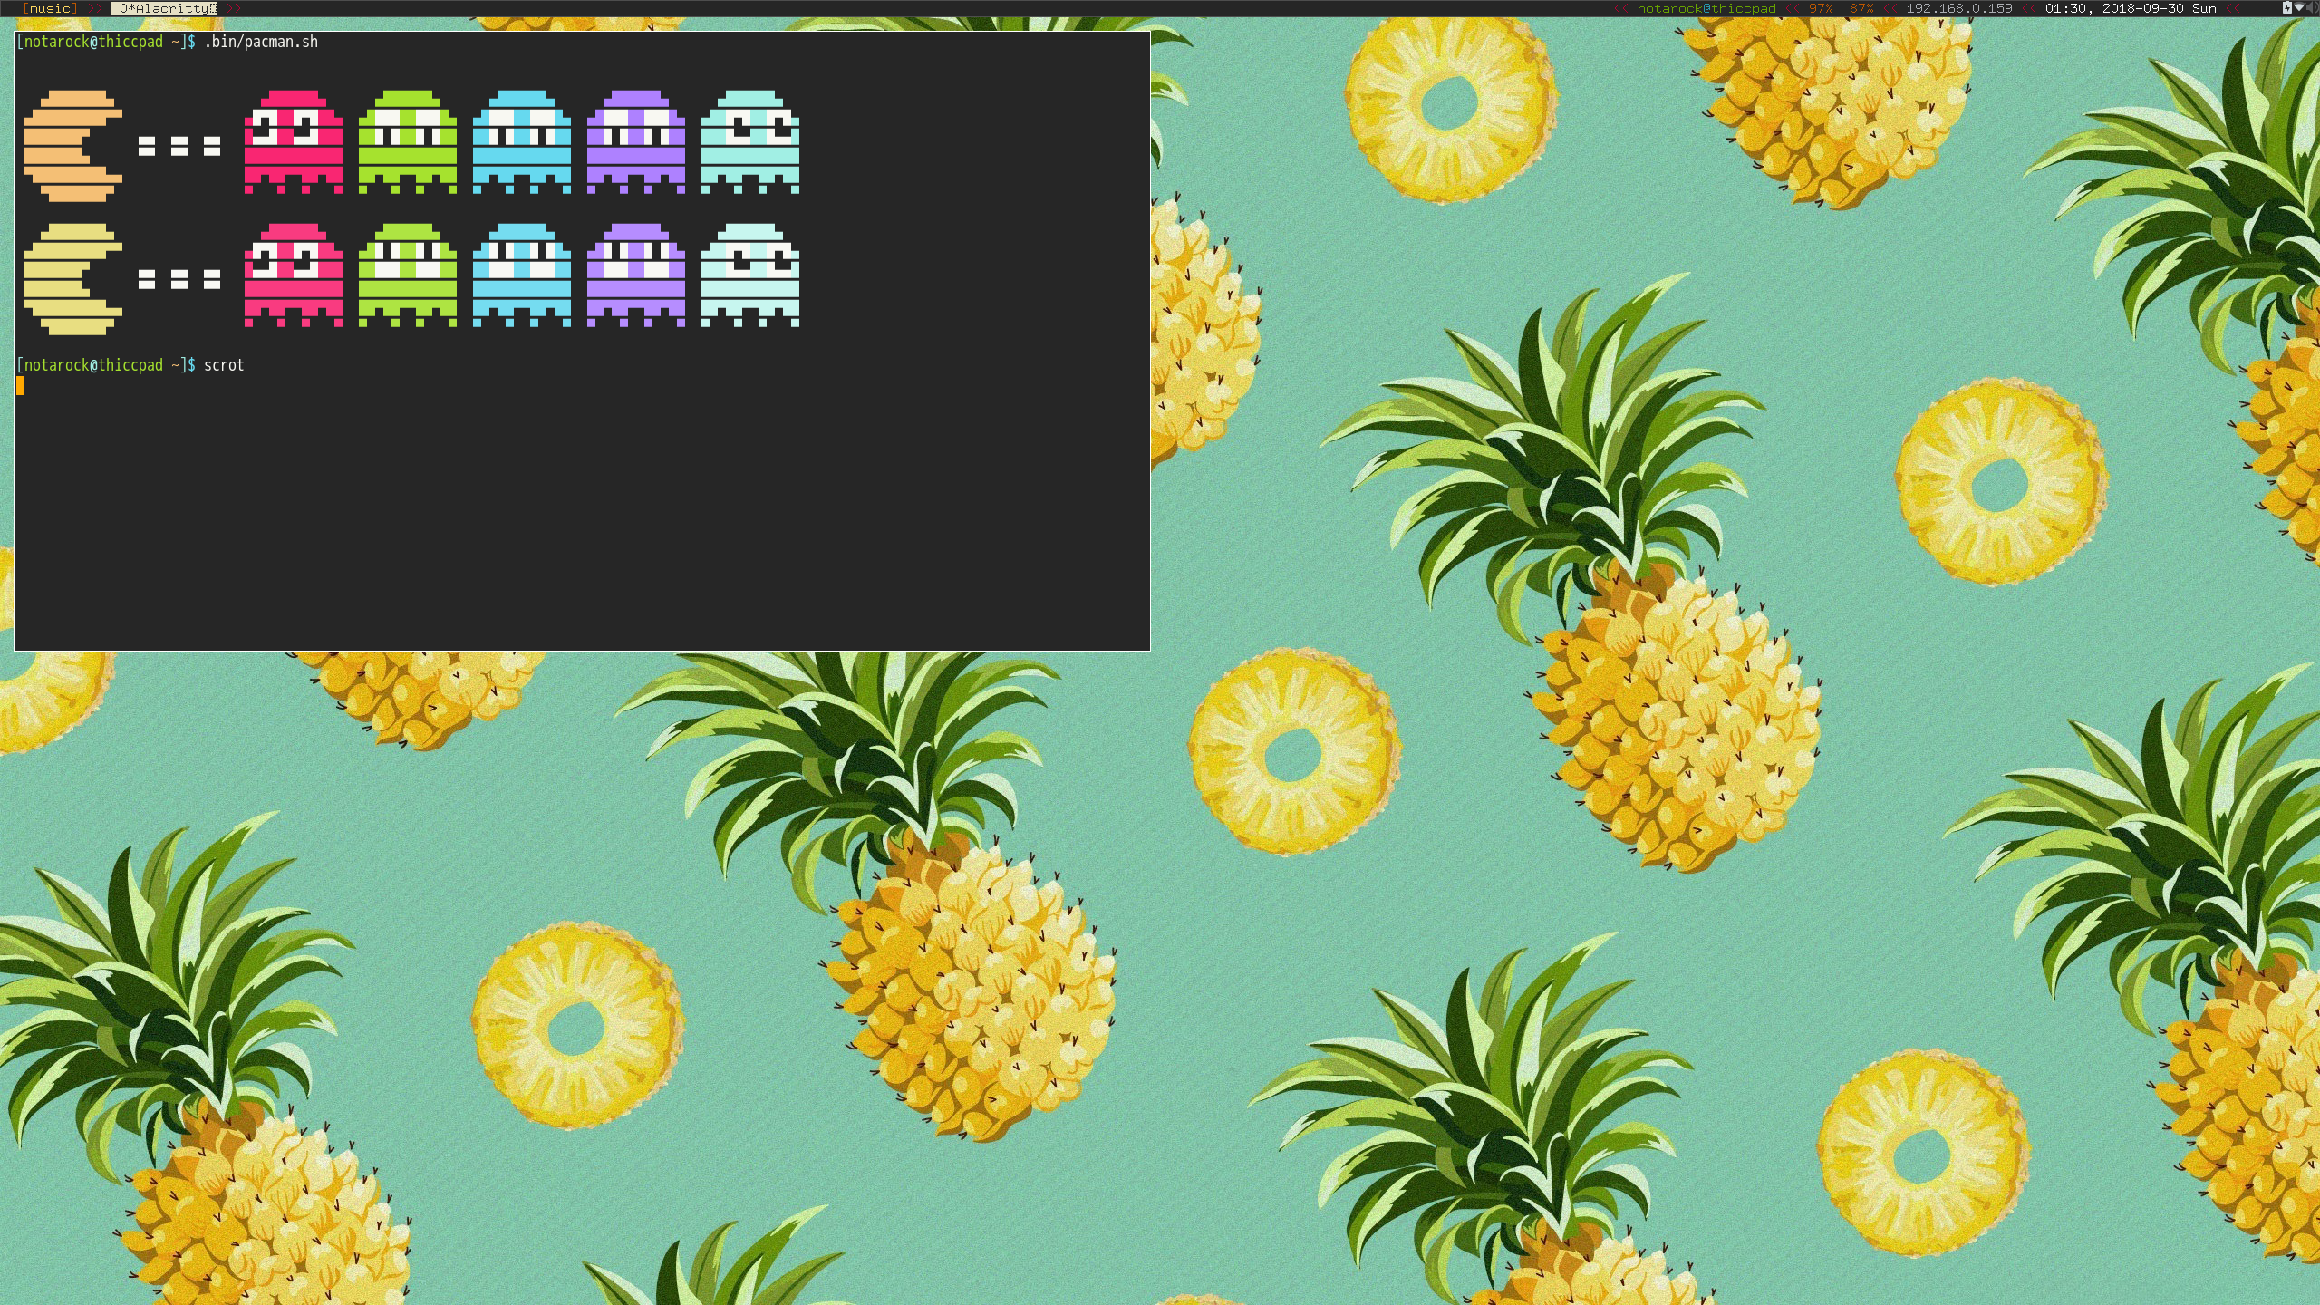2320x1305 pixels.
Task: Click the battery charging tray icon
Action: pyautogui.click(x=2287, y=8)
